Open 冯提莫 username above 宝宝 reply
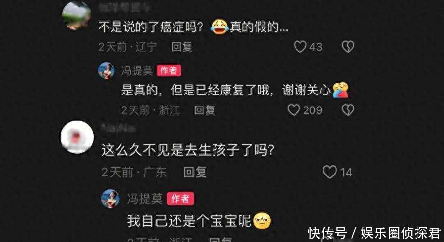 145,199
